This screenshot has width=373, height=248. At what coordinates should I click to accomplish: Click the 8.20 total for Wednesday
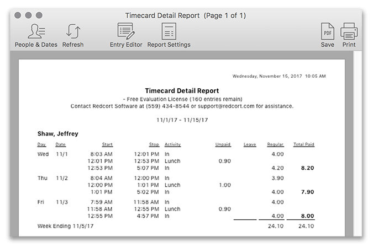(307, 169)
